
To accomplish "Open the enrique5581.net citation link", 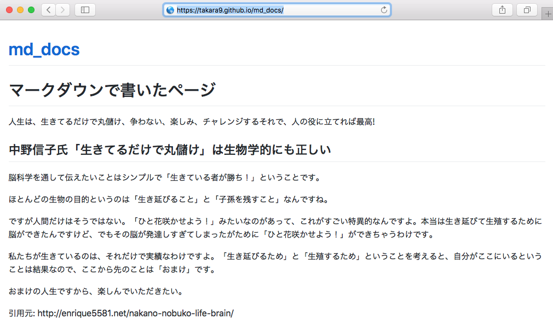I will click(x=134, y=313).
